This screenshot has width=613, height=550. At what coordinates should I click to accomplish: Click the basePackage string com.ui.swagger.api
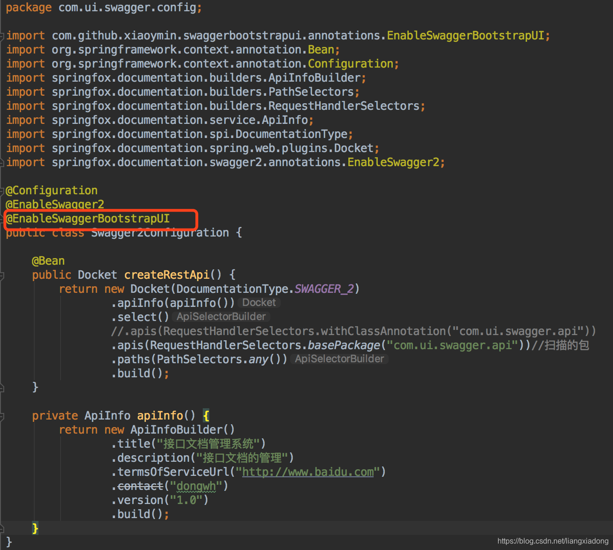tap(452, 345)
